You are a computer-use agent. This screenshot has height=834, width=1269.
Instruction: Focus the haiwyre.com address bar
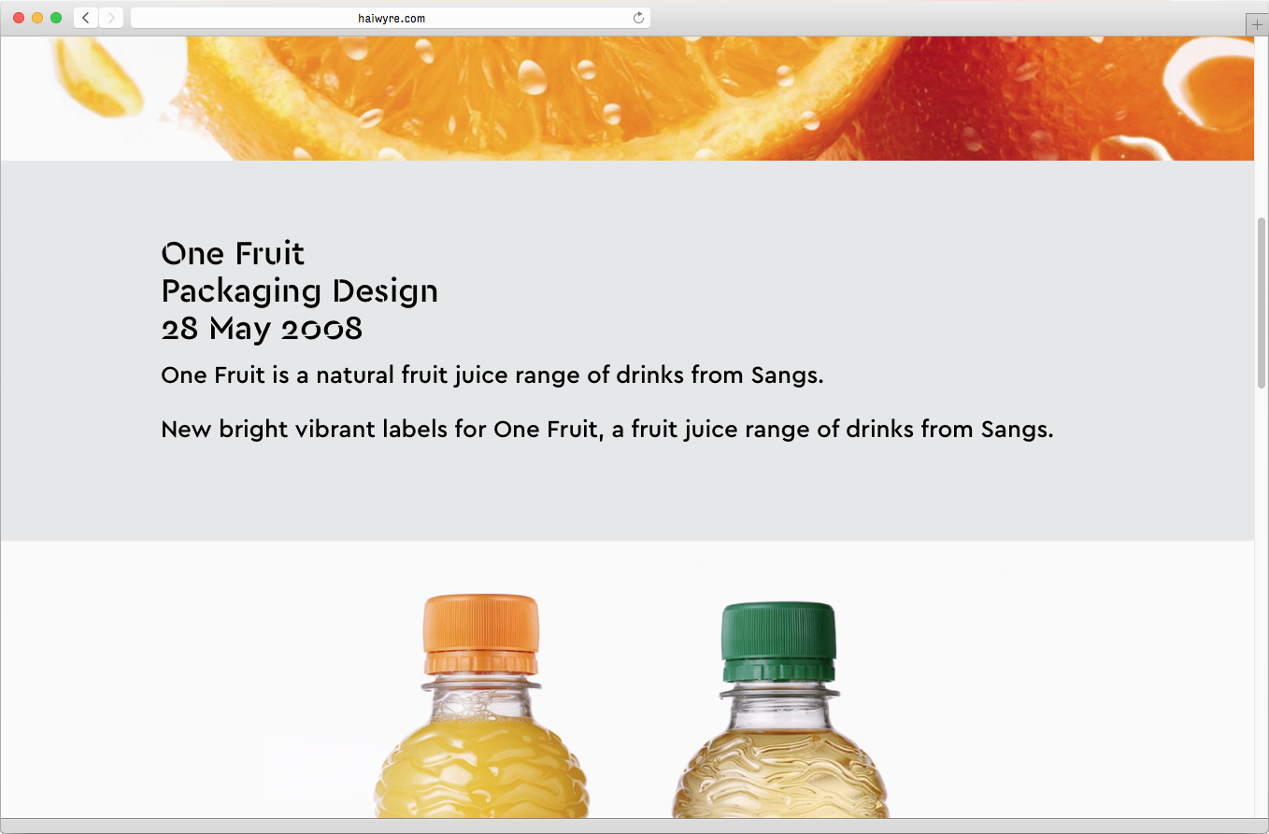(x=391, y=18)
